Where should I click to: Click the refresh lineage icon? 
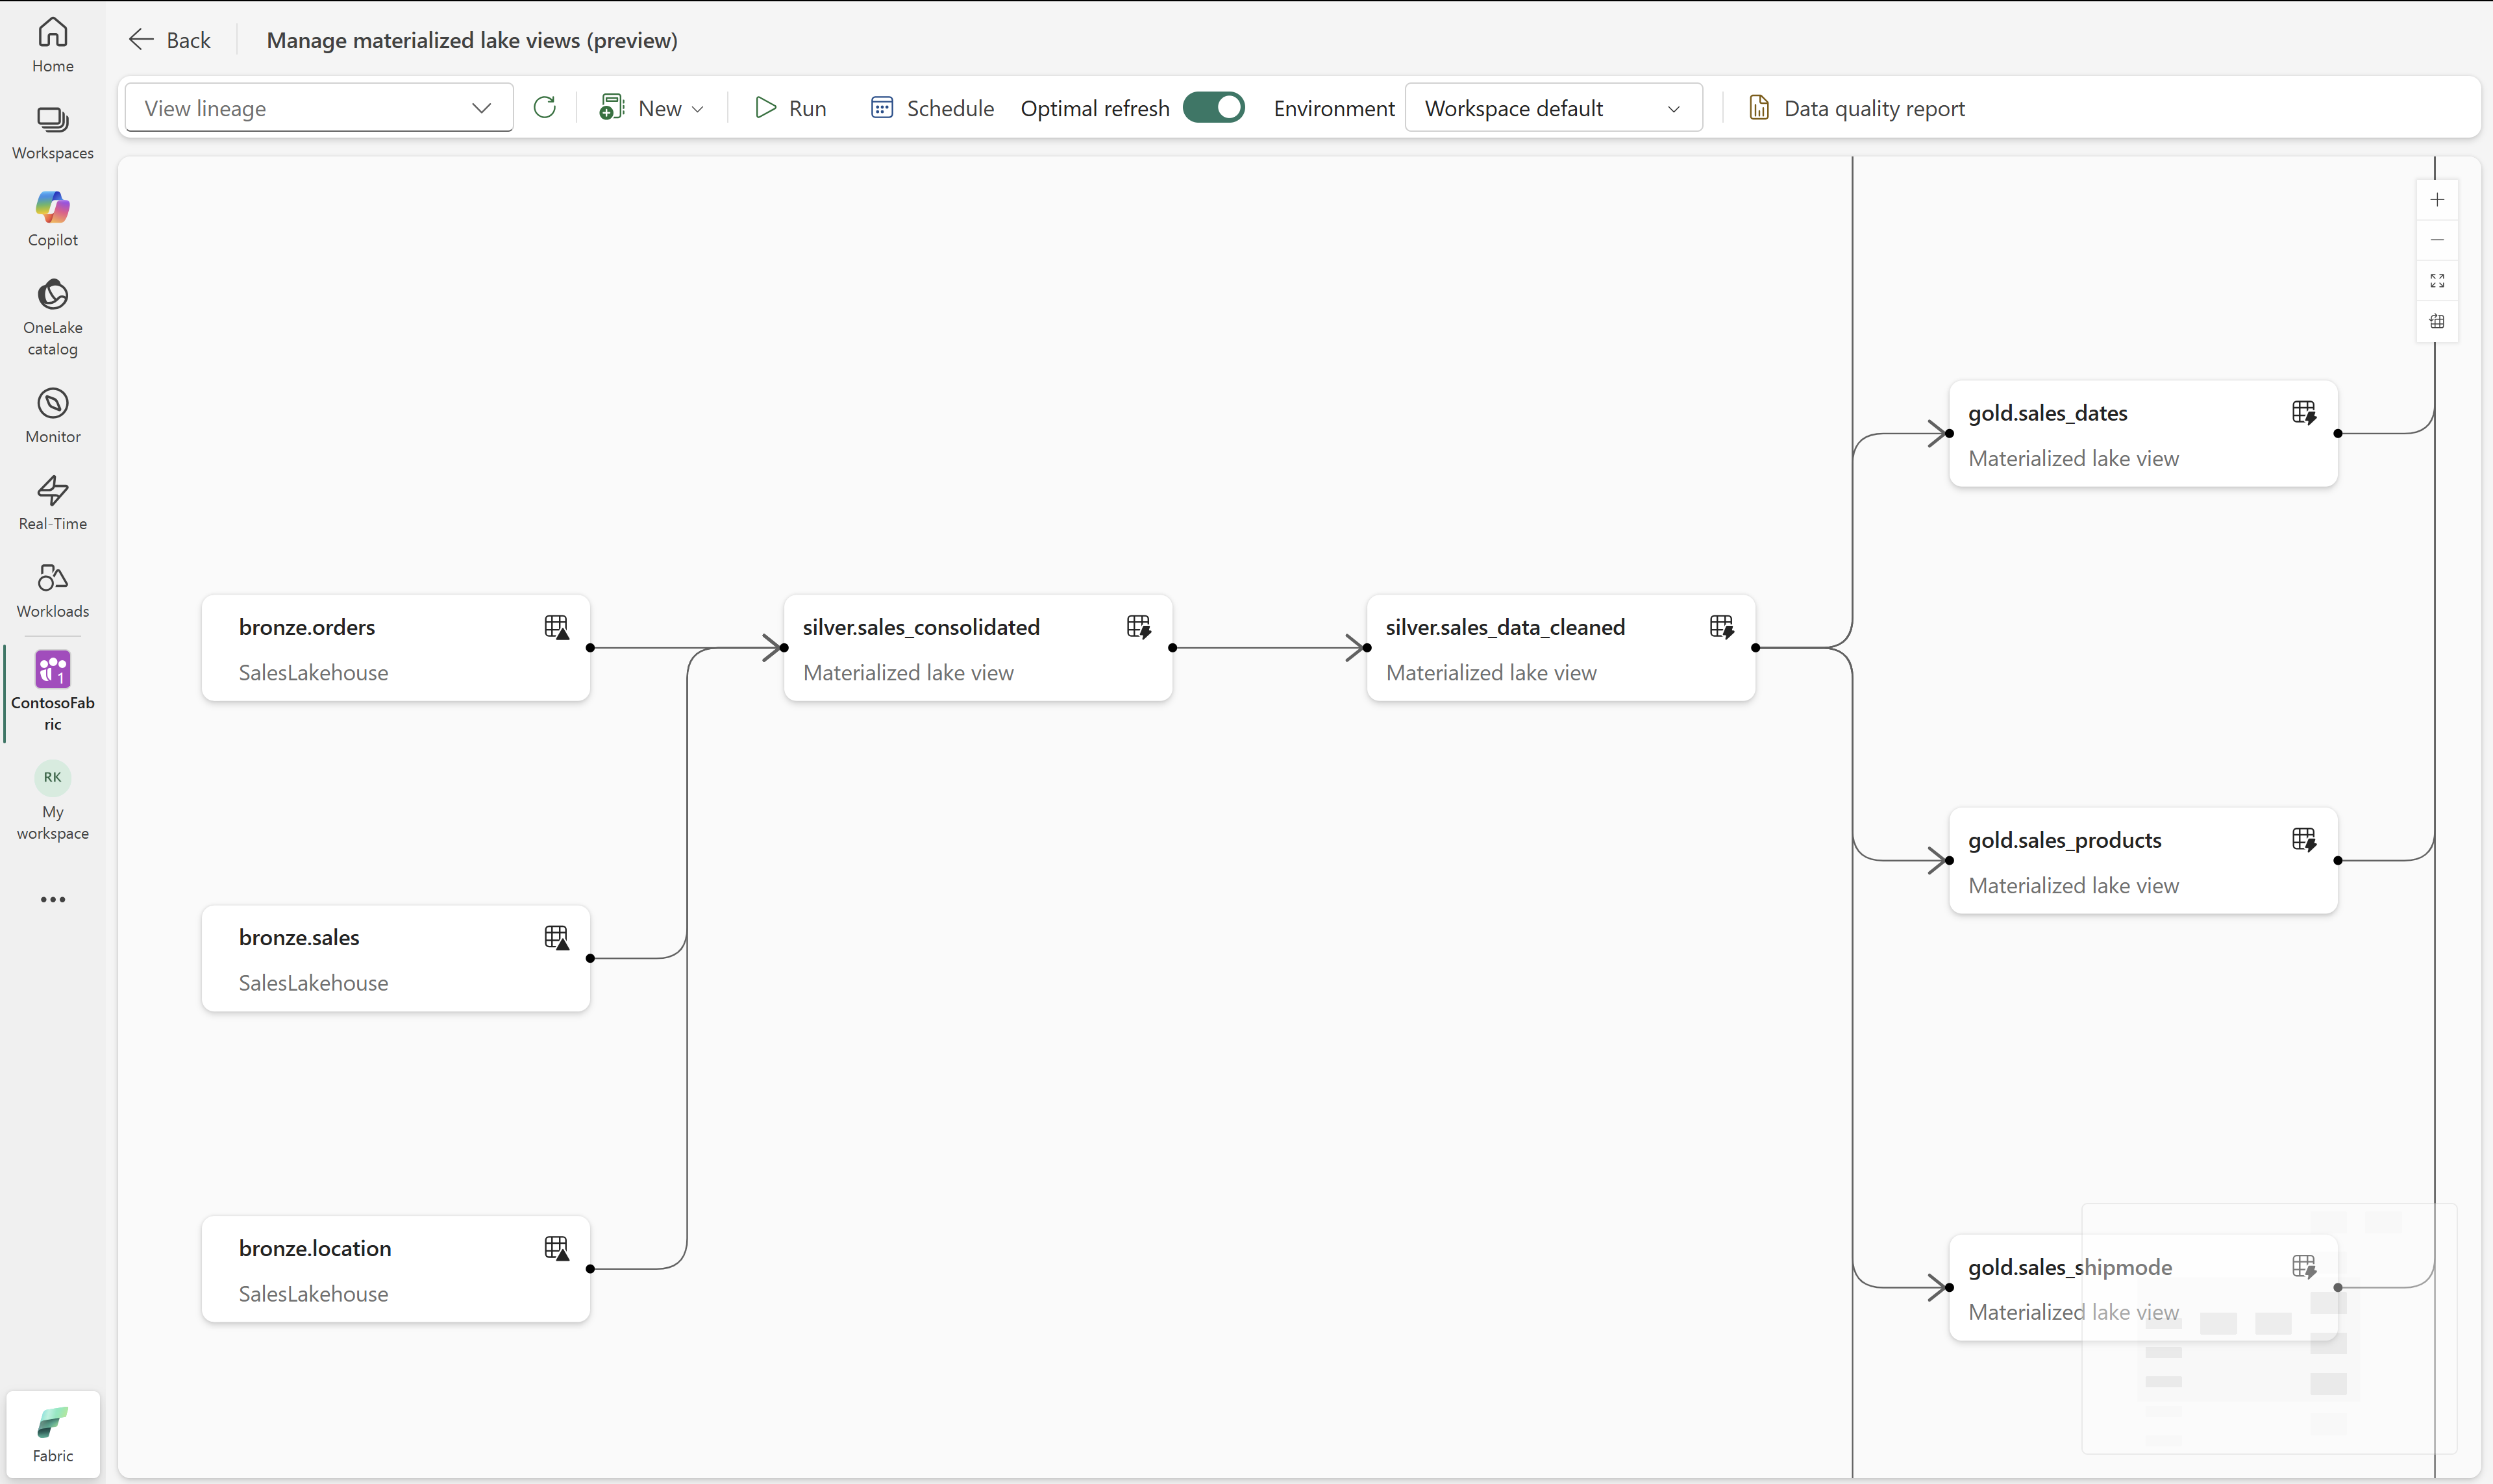[x=545, y=108]
